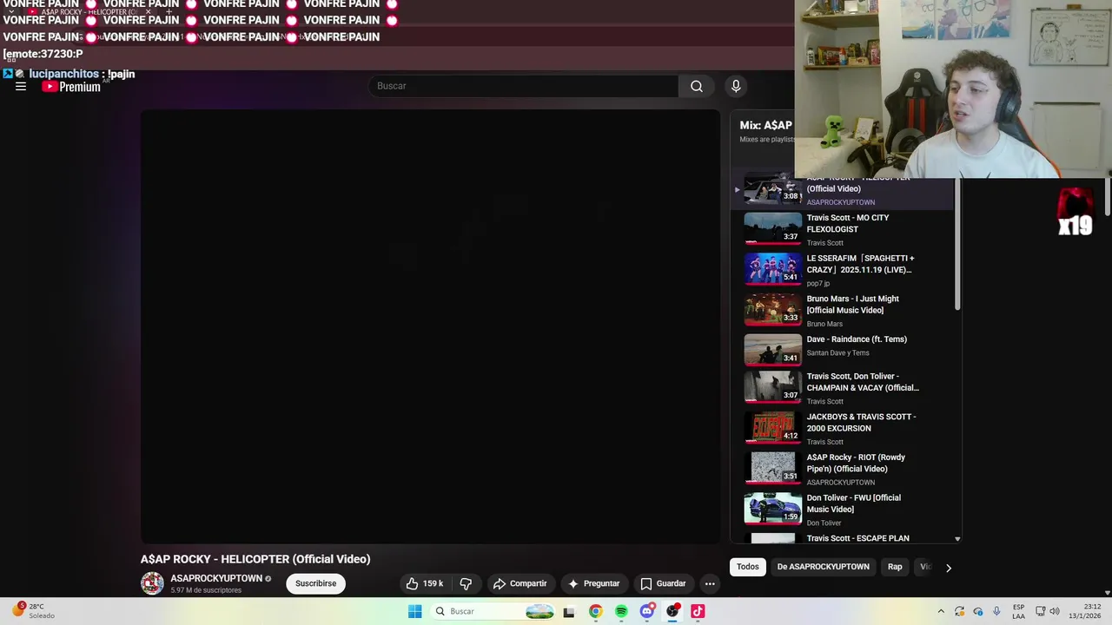1112x625 pixels.
Task: Open Windows Start menu
Action: click(415, 611)
